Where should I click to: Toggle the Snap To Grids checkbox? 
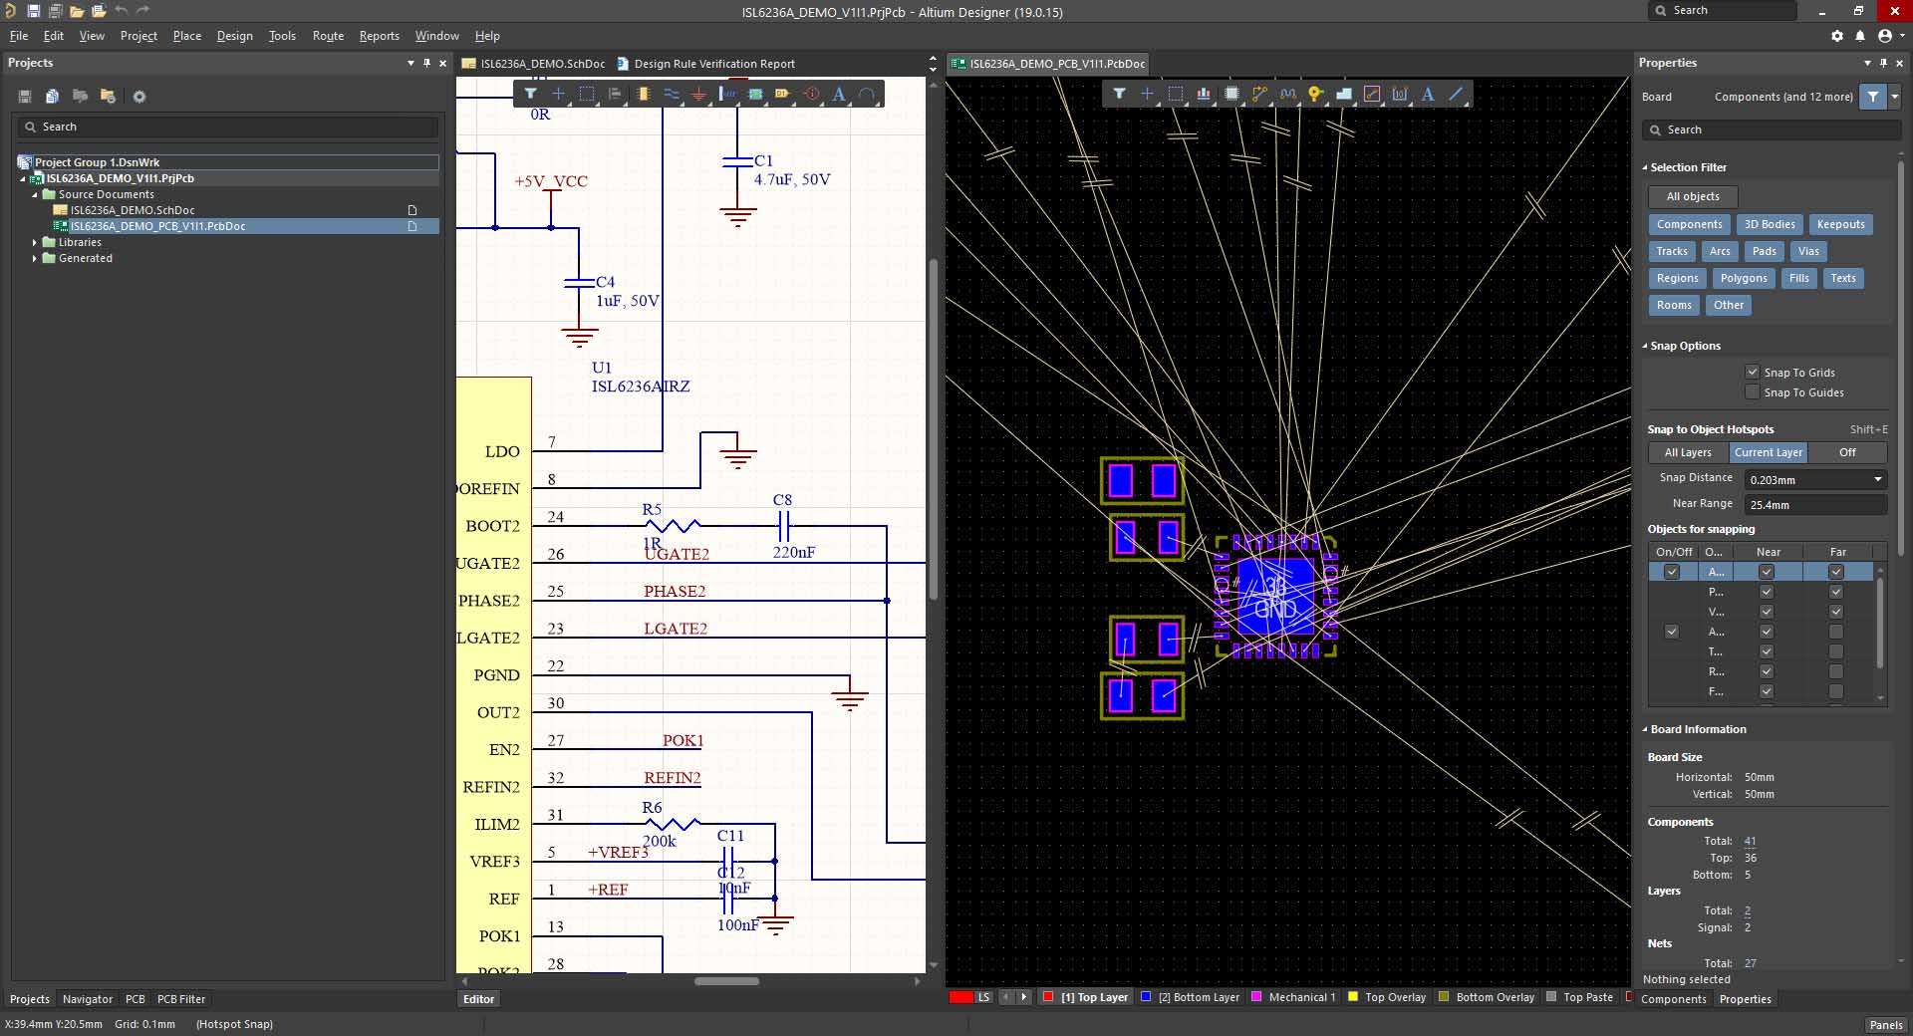[1753, 373]
